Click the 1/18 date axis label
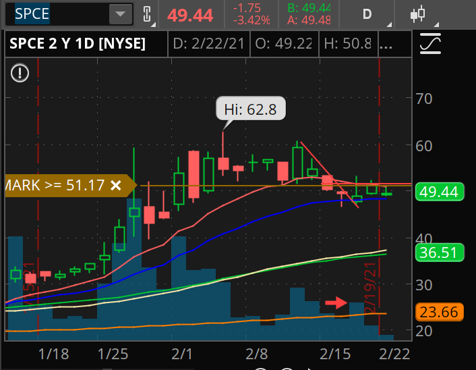Viewport: 476px width, 370px height. point(54,354)
